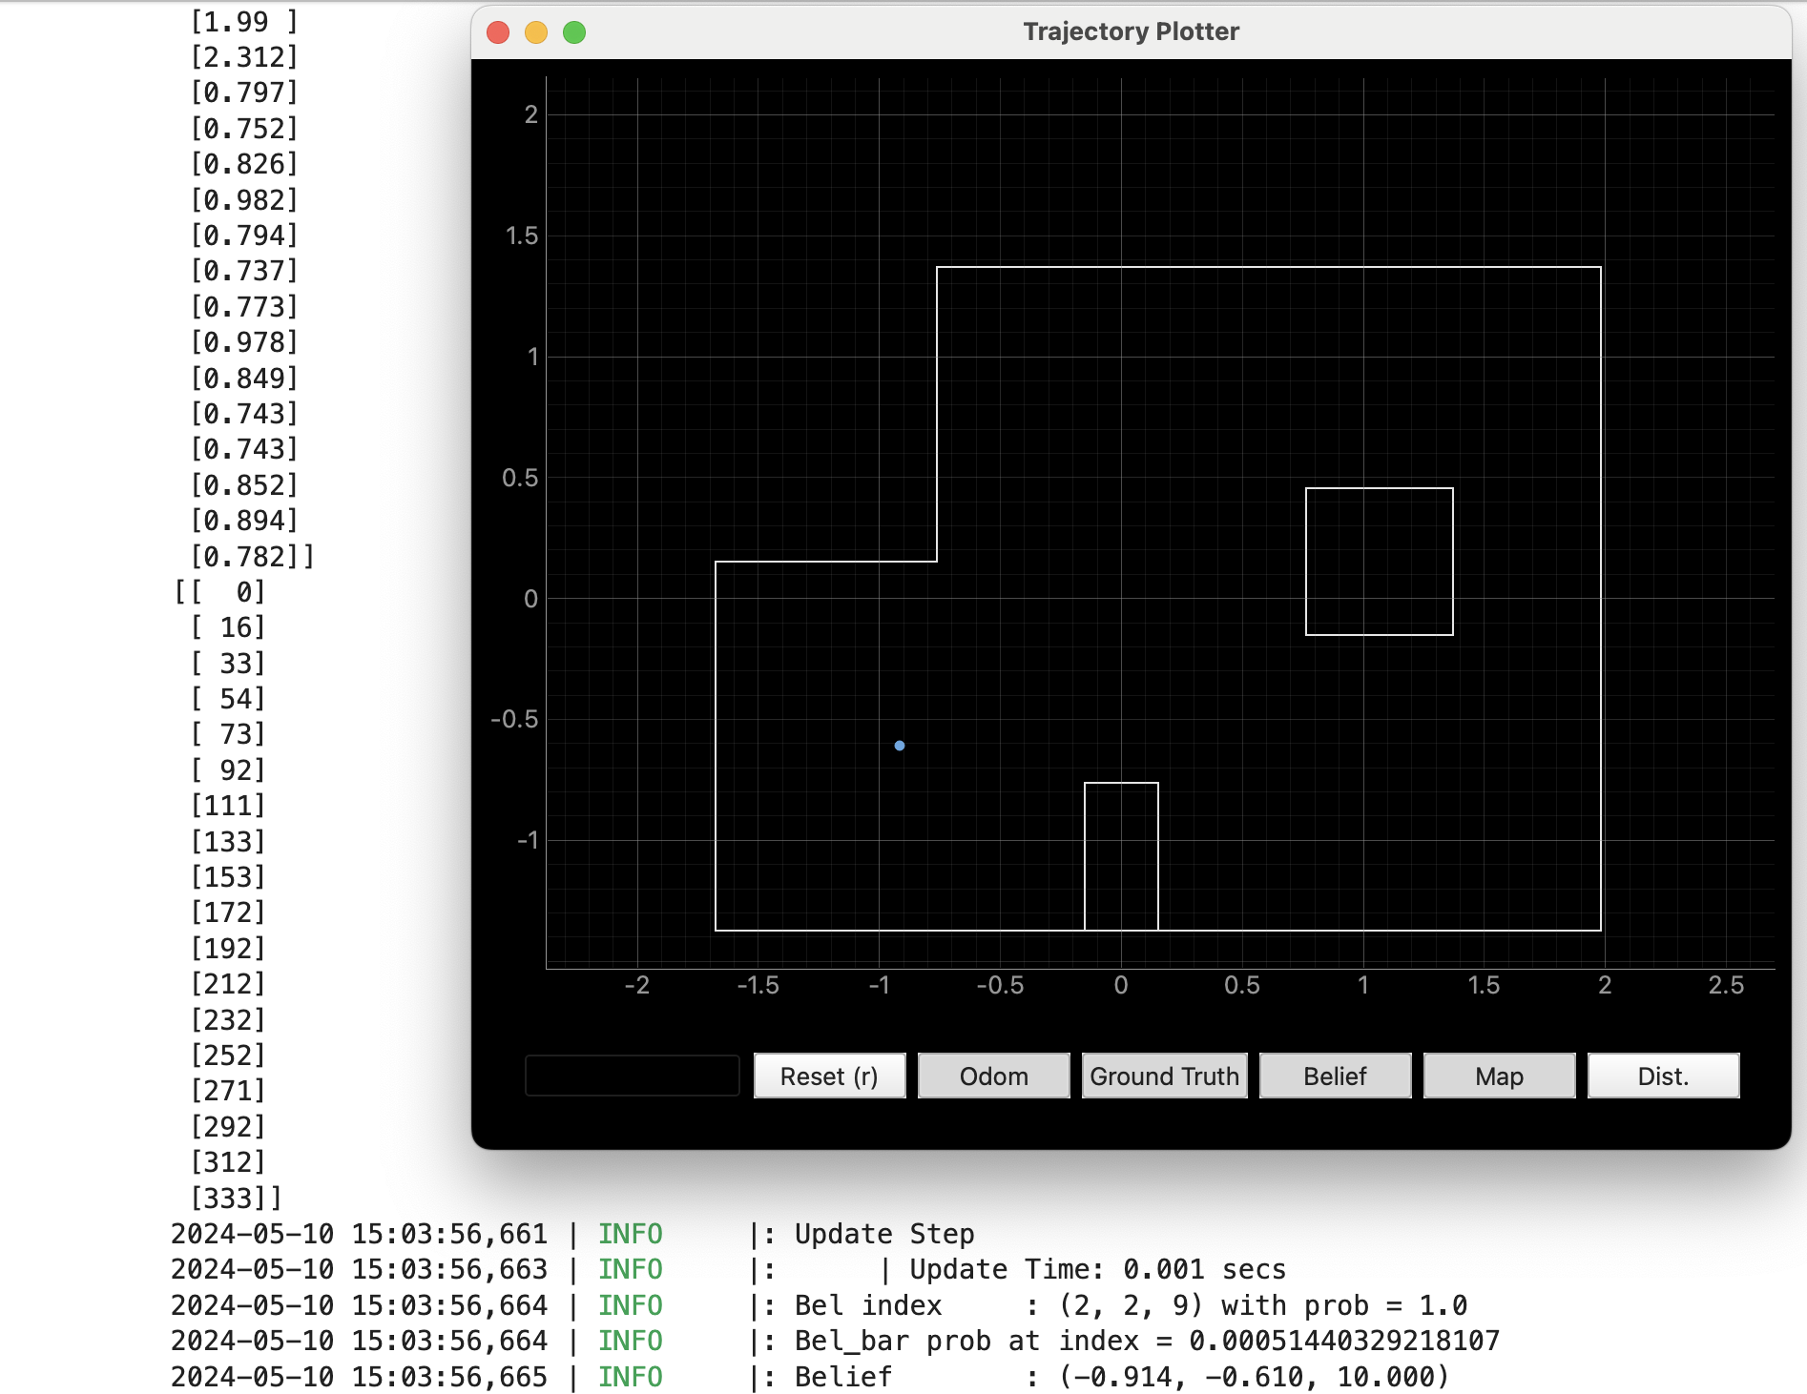The height and width of the screenshot is (1394, 1807).
Task: Click the x-axis label -1.5
Action: coord(758,986)
